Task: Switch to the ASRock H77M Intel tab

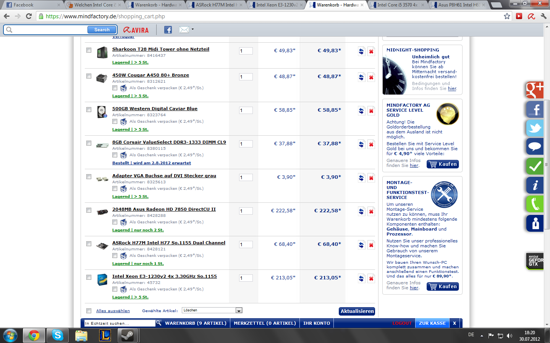Action: click(215, 5)
